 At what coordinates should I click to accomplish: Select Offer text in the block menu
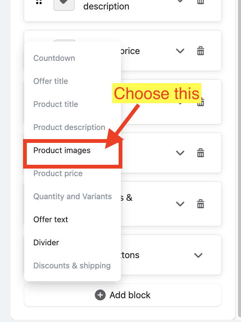click(x=51, y=220)
